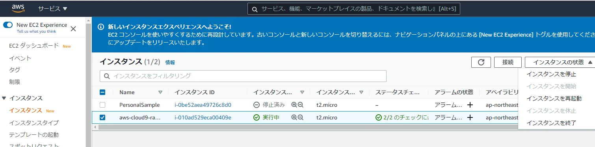Choose インスタンスを停止 from menu
595x147 pixels.
[x=551, y=74]
